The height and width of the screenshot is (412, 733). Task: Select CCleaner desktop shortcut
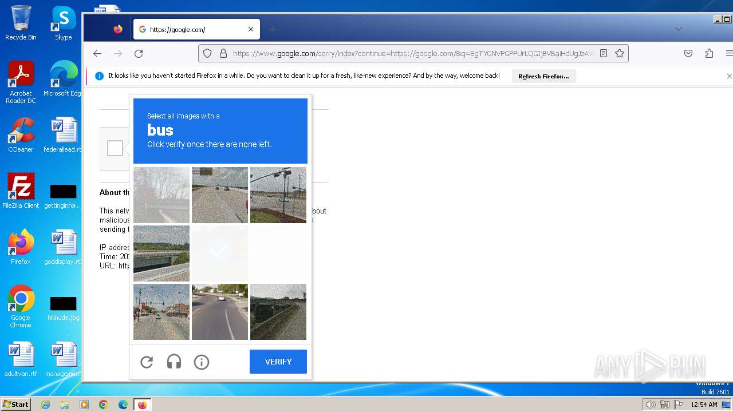[x=21, y=135]
